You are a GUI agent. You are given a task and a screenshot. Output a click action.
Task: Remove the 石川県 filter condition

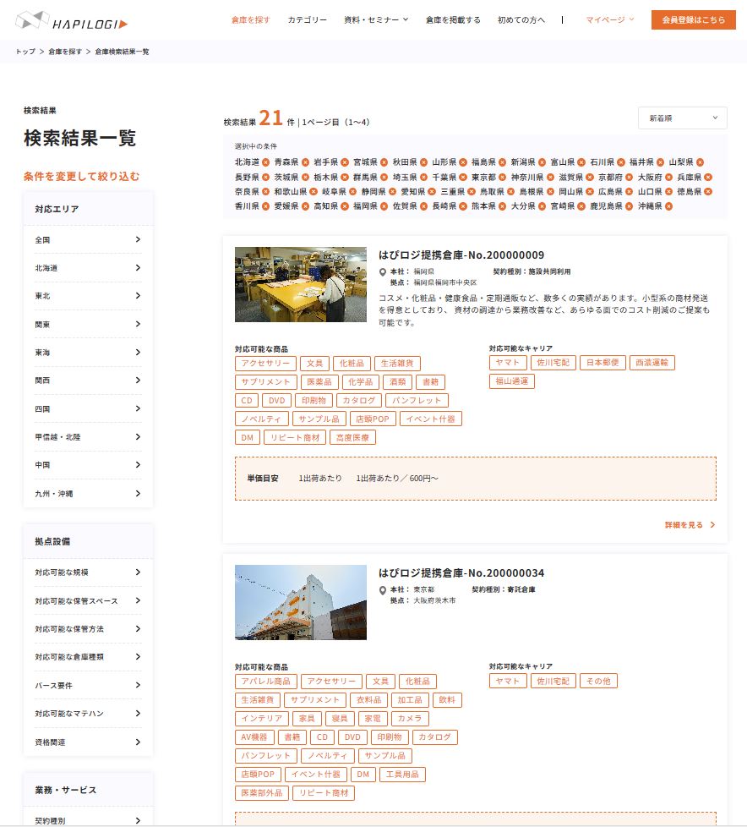(x=621, y=162)
